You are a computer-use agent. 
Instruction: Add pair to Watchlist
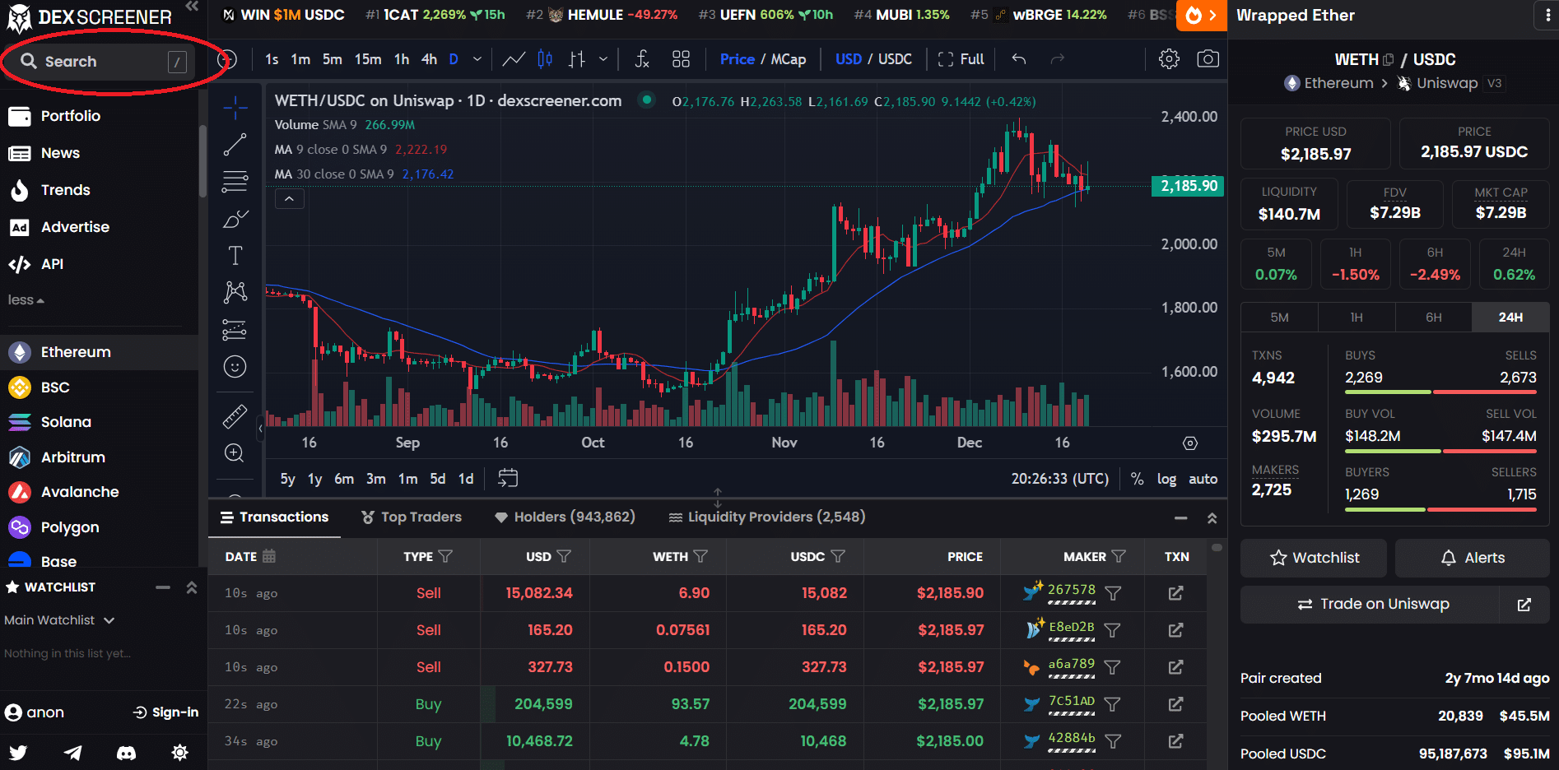click(1314, 558)
